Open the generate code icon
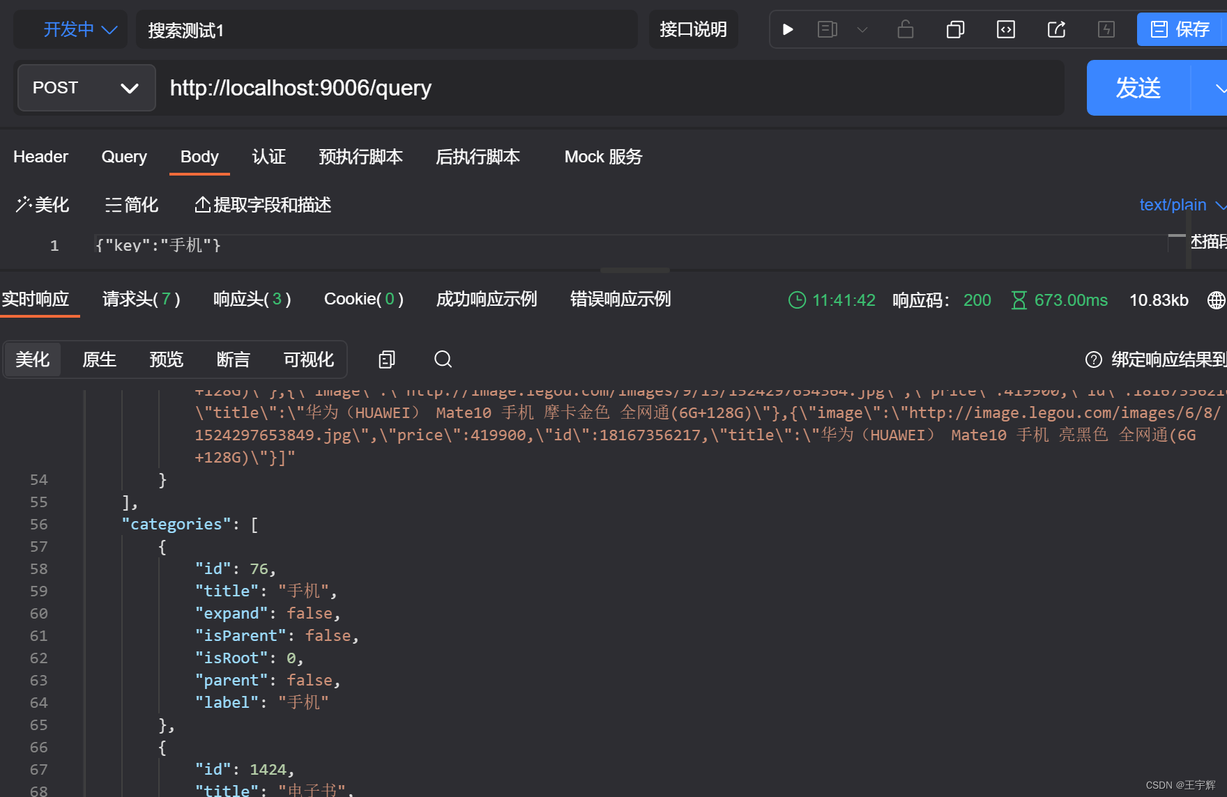The image size is (1227, 797). pyautogui.click(x=1006, y=29)
